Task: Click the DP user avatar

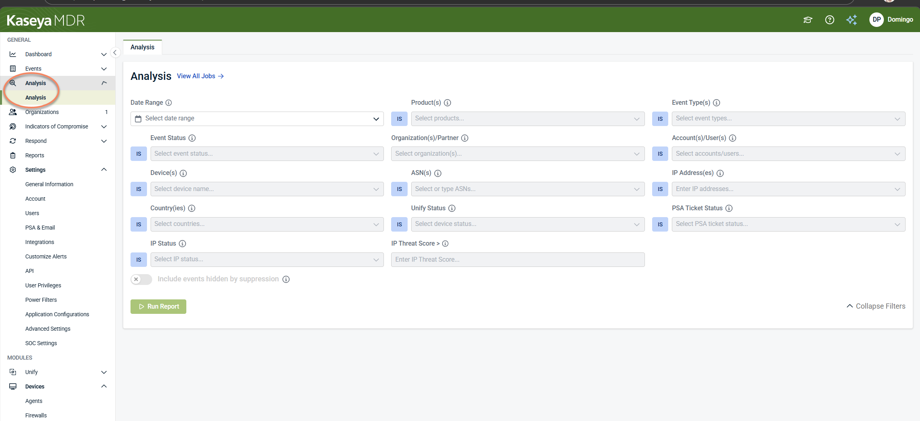Action: [x=876, y=19]
